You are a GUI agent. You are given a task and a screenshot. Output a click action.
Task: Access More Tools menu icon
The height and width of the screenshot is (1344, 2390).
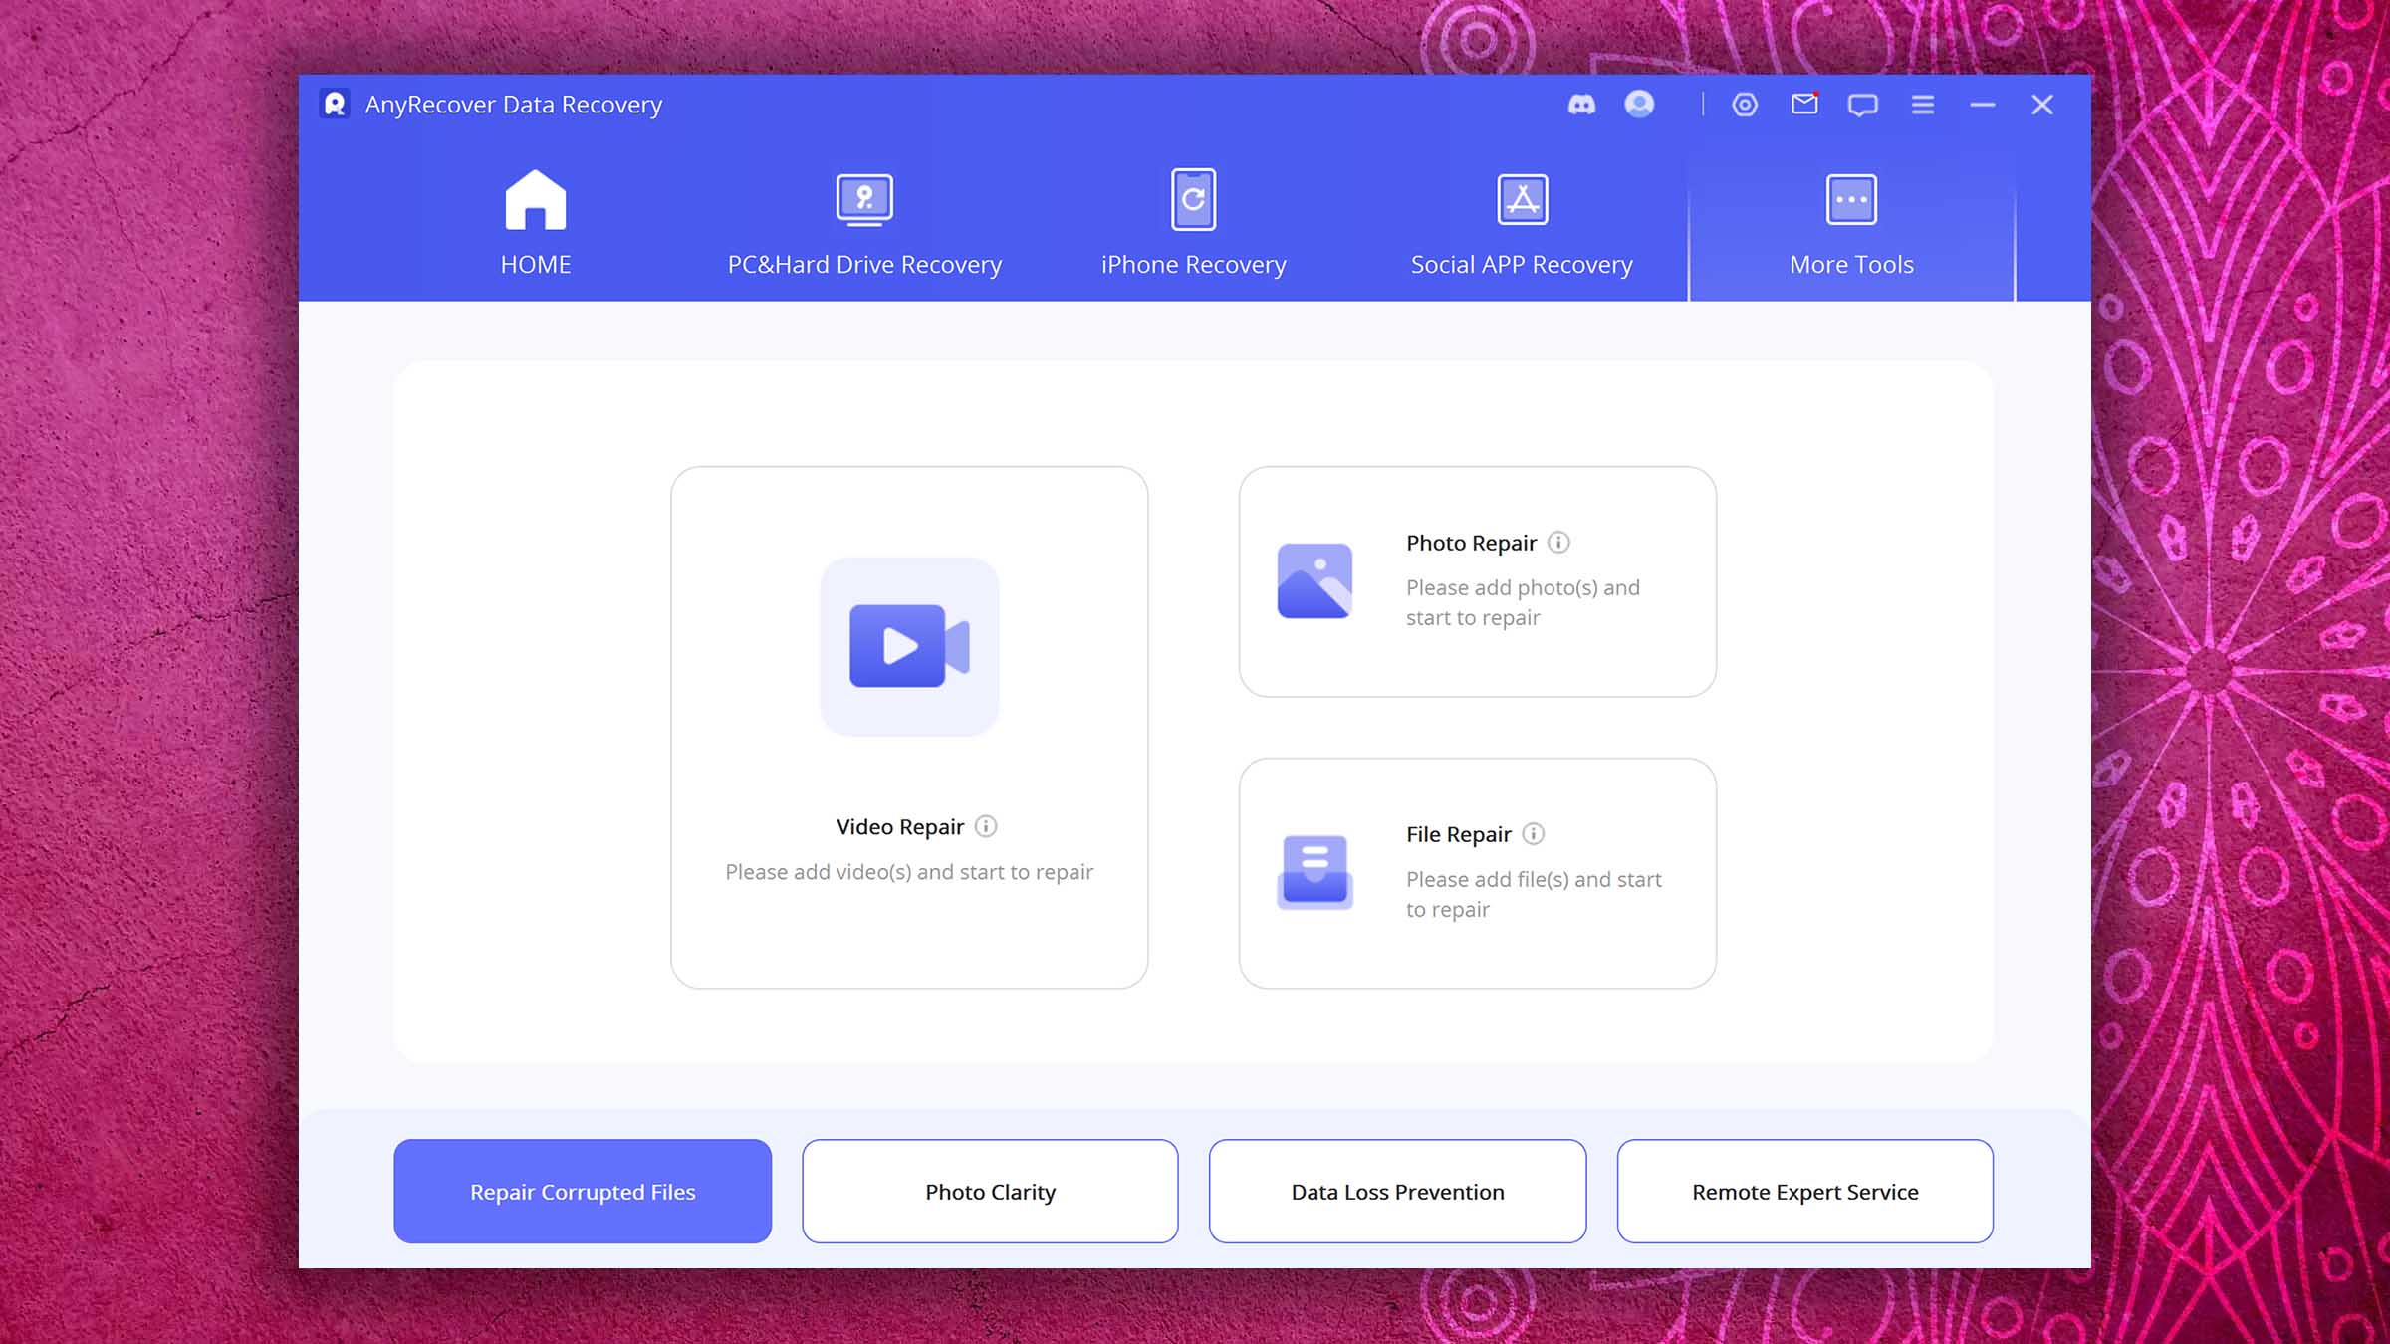(x=1850, y=198)
